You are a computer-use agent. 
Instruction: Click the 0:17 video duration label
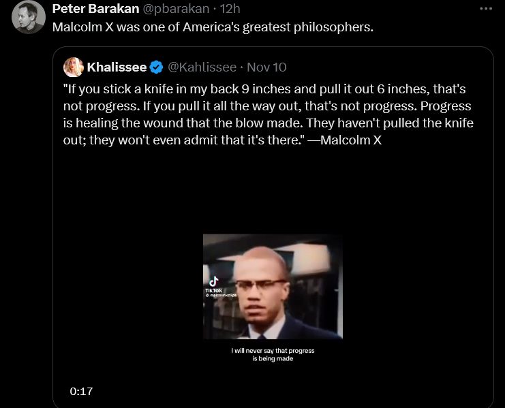tap(81, 391)
